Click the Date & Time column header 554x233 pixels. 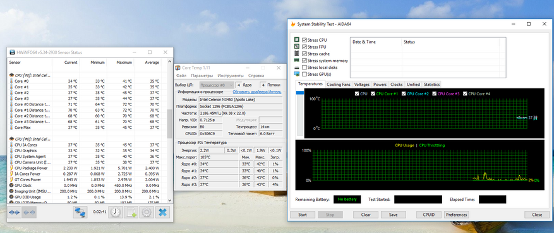coord(376,42)
